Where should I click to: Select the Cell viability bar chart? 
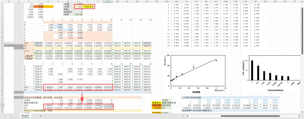pyautogui.click(x=271, y=73)
